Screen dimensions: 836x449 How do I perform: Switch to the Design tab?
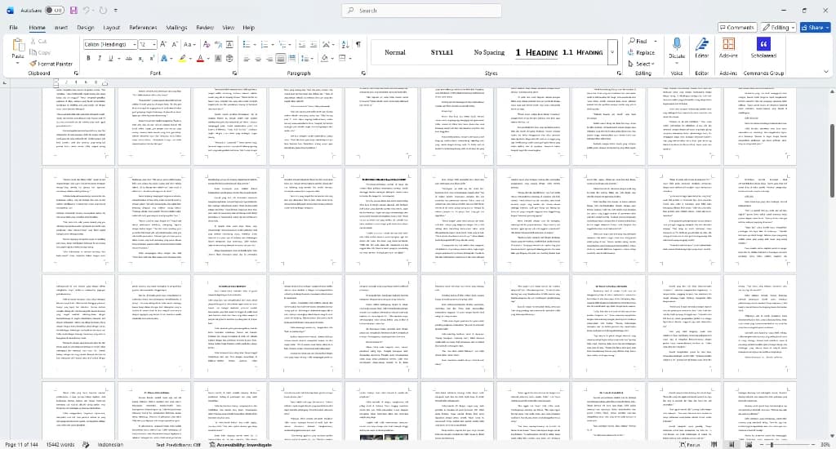point(85,27)
